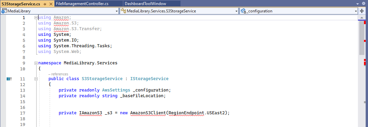
Task: Open the MediaLibrary project dropdown
Action: coord(60,11)
